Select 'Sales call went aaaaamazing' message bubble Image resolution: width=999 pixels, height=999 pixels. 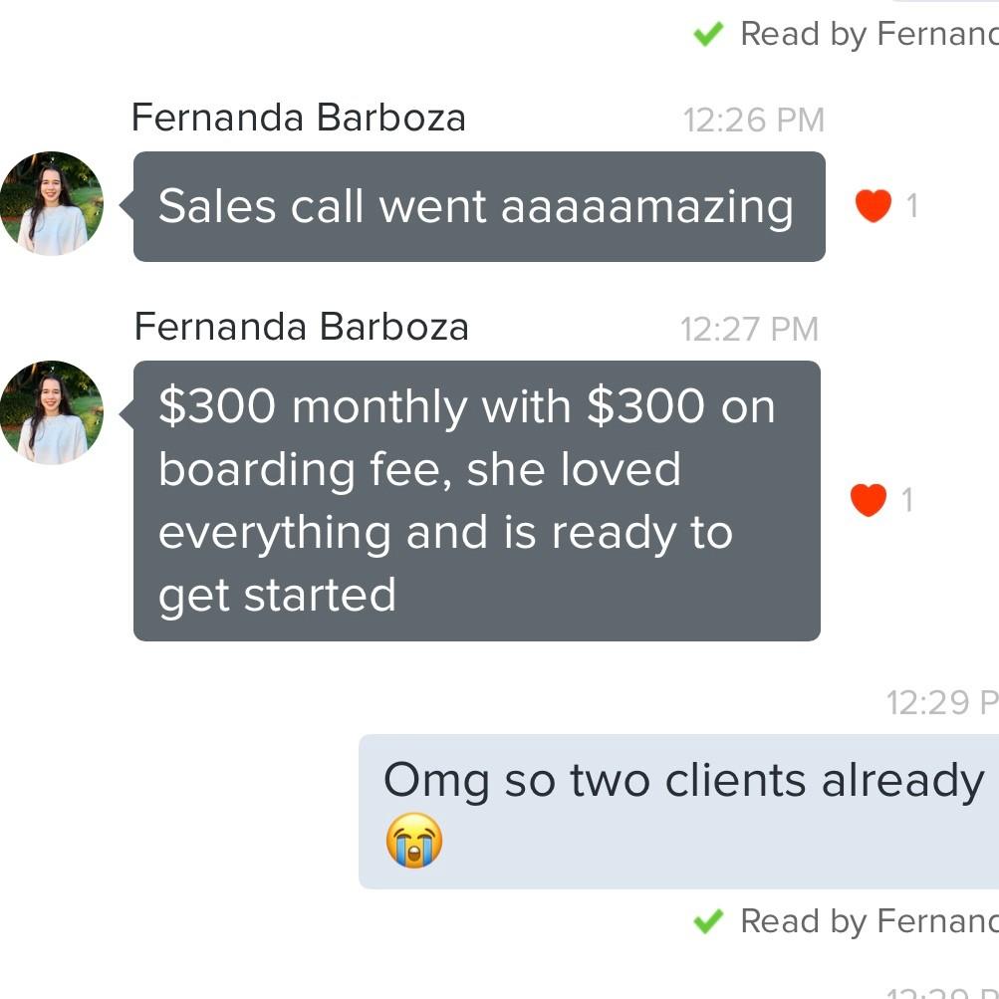[x=478, y=207]
